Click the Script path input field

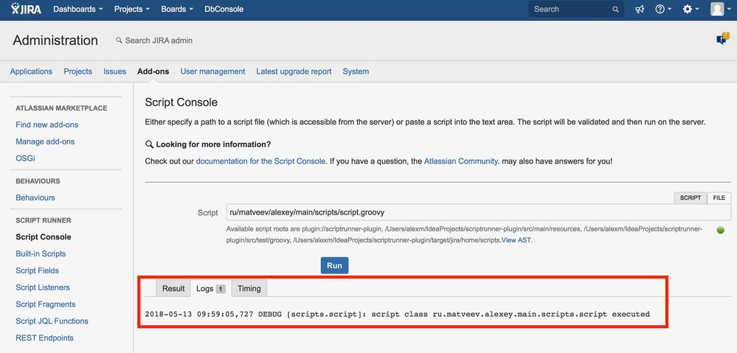click(479, 212)
